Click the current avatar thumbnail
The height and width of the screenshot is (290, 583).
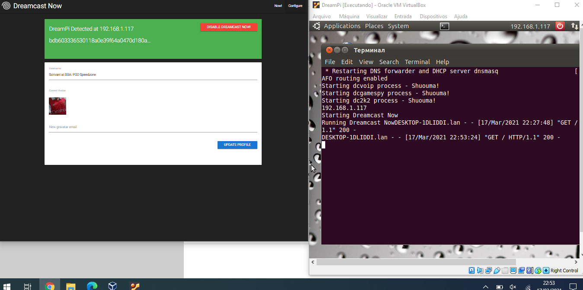[x=58, y=106]
